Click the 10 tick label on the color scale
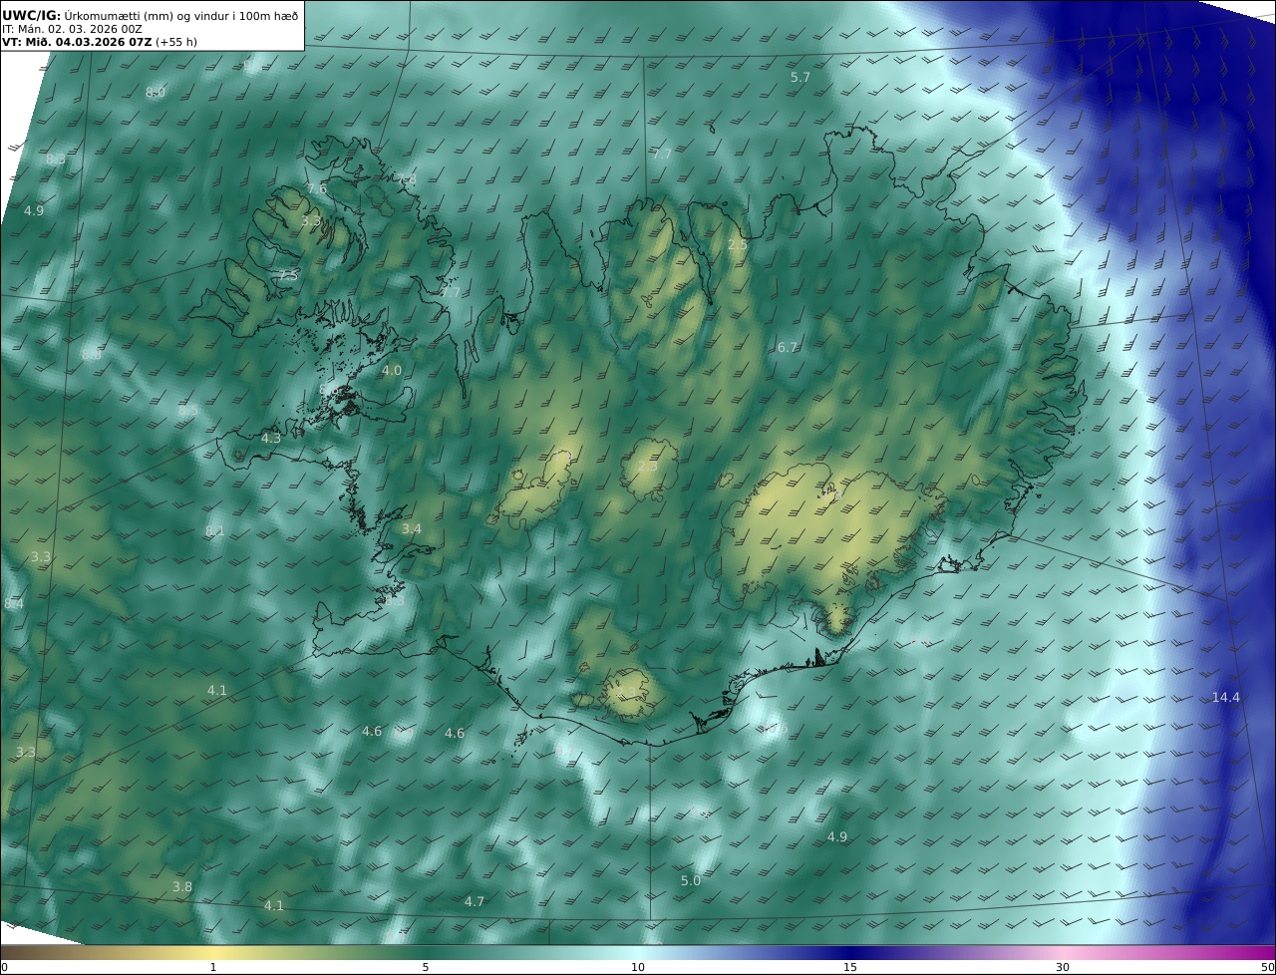Image resolution: width=1276 pixels, height=975 pixels. coord(638,967)
